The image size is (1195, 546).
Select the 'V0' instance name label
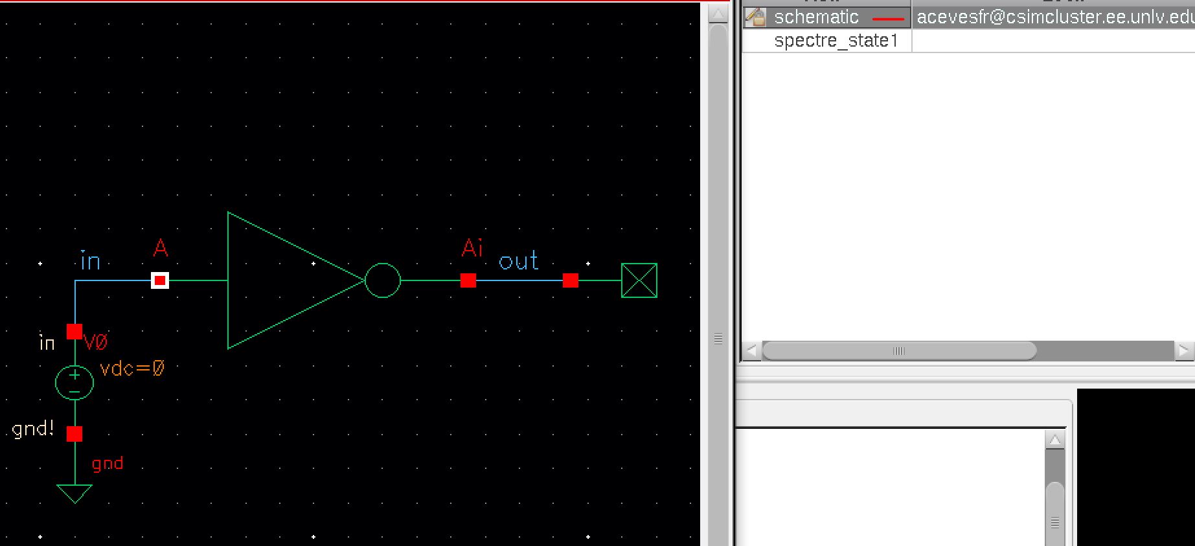(96, 341)
